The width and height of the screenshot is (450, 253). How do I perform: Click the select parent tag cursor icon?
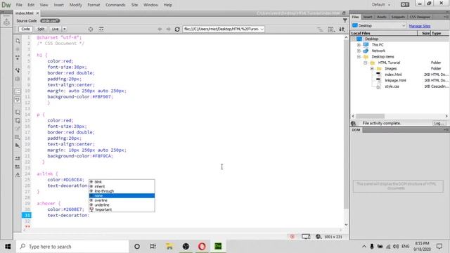pyautogui.click(x=18, y=70)
